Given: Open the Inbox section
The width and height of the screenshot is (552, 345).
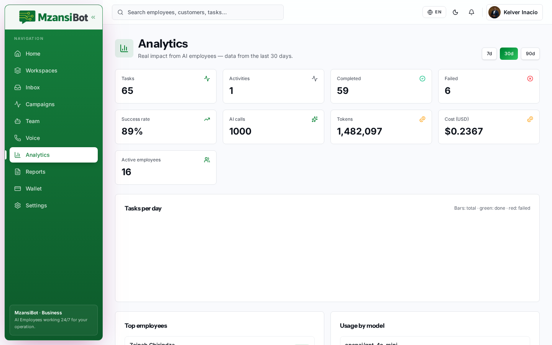Looking at the screenshot, I should tap(54, 87).
